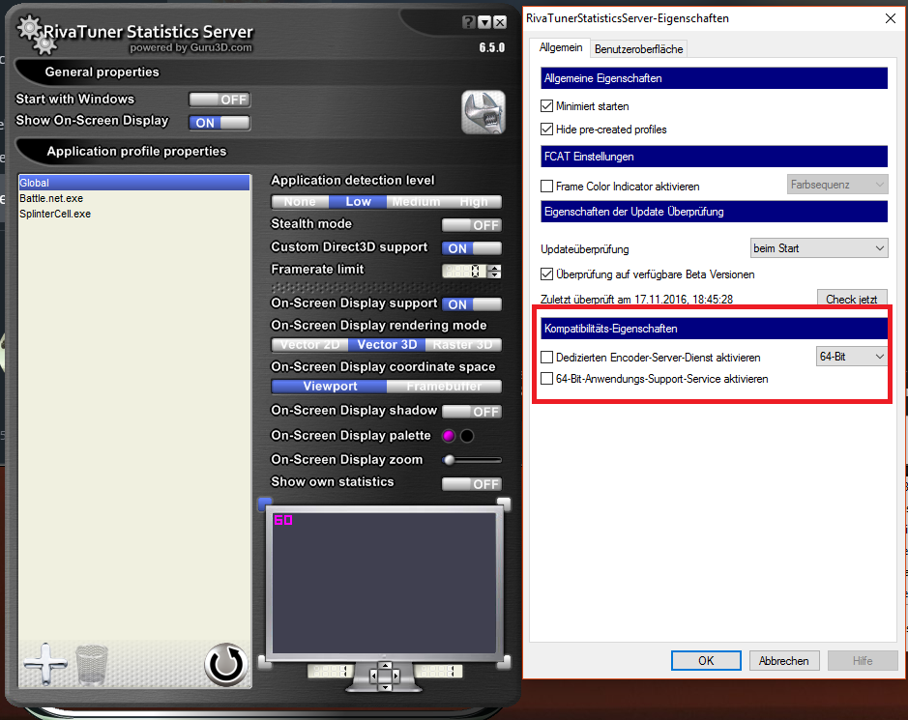Uncheck Überprüfung auf verfügbare Beta Versionen

tap(546, 274)
